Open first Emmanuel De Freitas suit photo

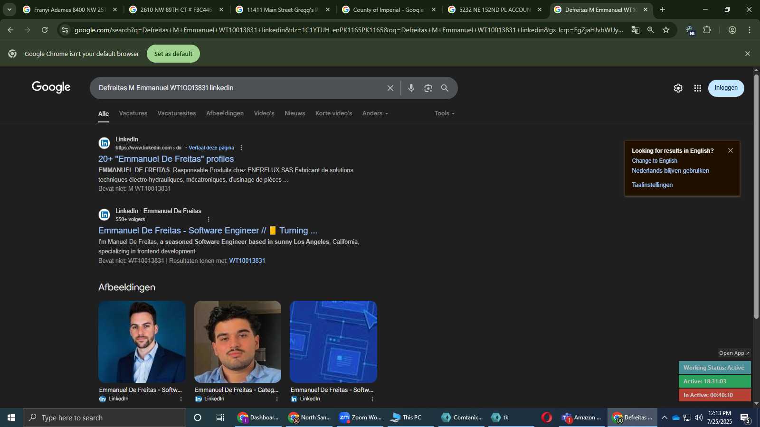(x=142, y=342)
